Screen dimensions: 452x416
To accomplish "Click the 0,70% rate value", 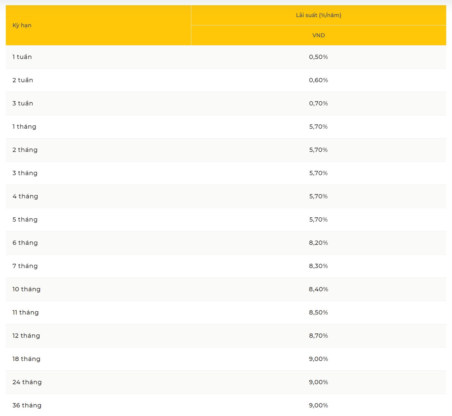I will pos(318,103).
